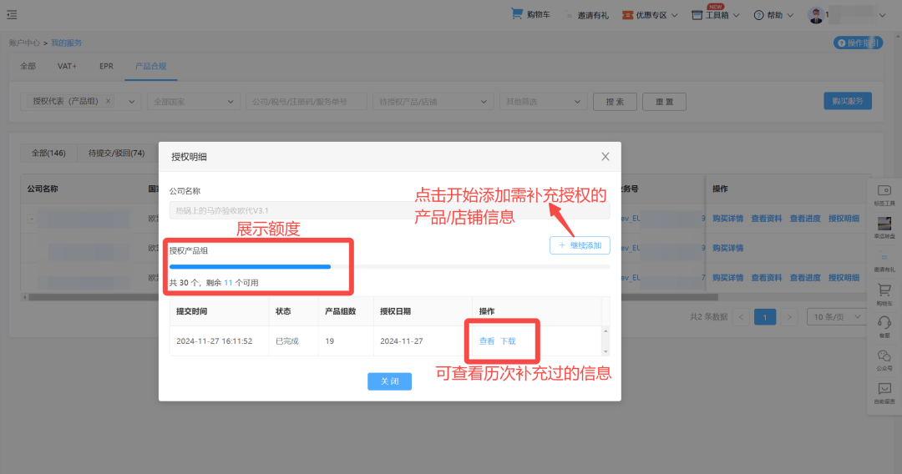Viewport: 902px width, 474px height.
Task: Remove the 授权代表(产品组) filter tag
Action: (108, 101)
